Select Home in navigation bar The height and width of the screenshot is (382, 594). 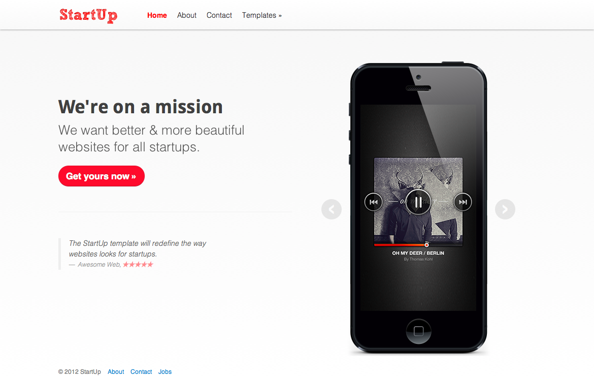coord(157,15)
